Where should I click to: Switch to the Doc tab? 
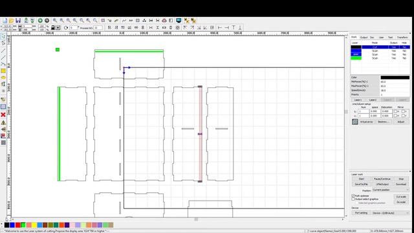pos(373,38)
